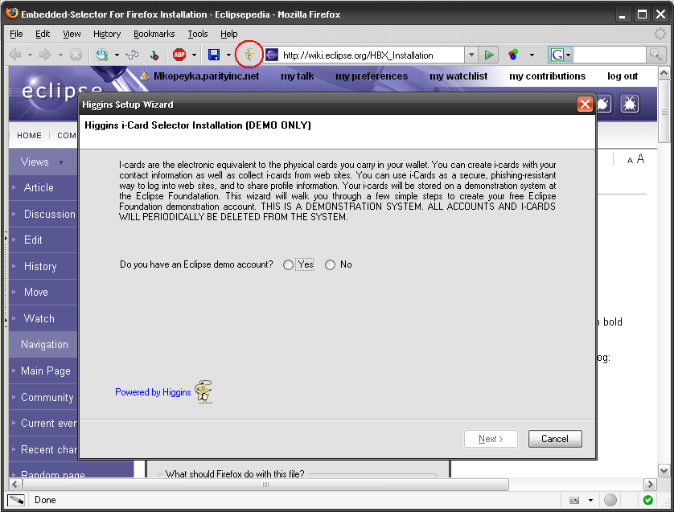Viewport: 674px width, 512px height.
Task: Click the three-colored-balls toolbar icon
Action: pos(513,55)
